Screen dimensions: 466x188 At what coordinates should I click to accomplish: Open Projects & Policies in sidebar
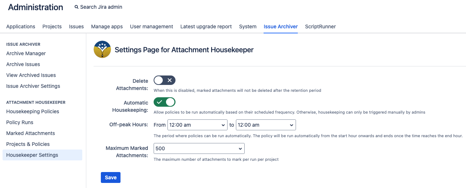coord(28,144)
